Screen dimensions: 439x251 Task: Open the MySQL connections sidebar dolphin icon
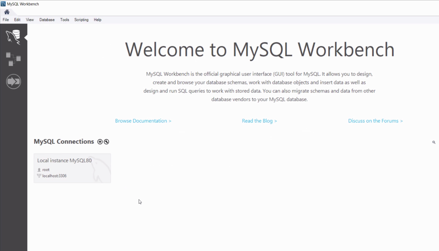click(13, 37)
